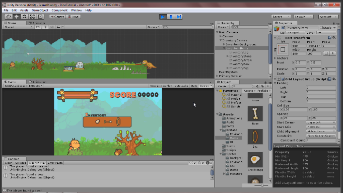The height and width of the screenshot is (193, 343).
Task: Select the Bone prefab thumbnail
Action: pos(255,113)
